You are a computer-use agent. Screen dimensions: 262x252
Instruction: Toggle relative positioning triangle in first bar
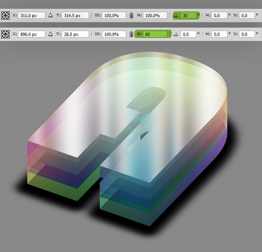point(50,15)
